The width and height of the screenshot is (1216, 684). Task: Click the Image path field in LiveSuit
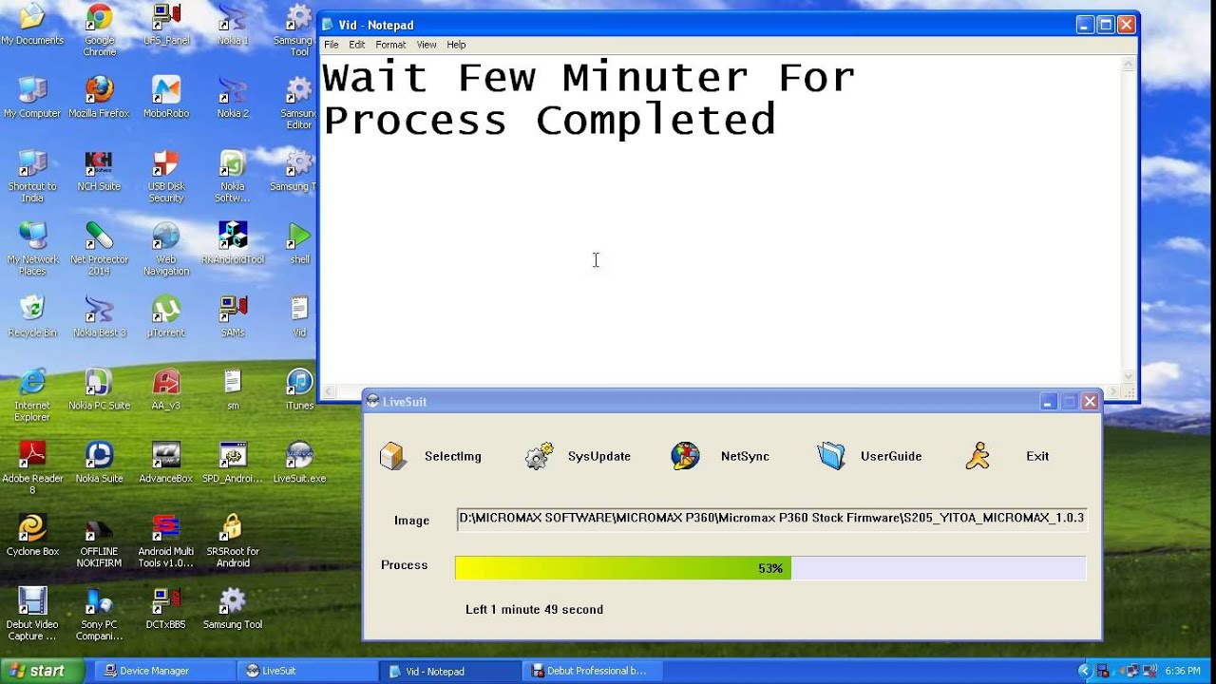coord(770,519)
